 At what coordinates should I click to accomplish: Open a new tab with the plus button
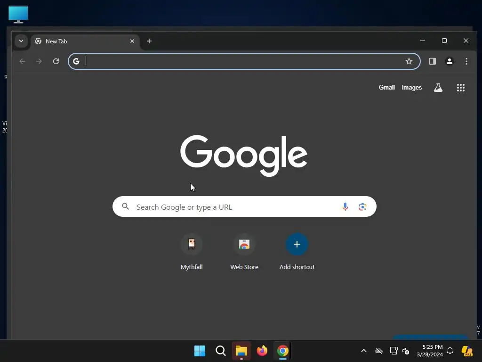(149, 41)
